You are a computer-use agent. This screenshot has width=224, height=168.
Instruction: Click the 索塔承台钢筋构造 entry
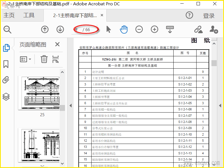[104, 141]
